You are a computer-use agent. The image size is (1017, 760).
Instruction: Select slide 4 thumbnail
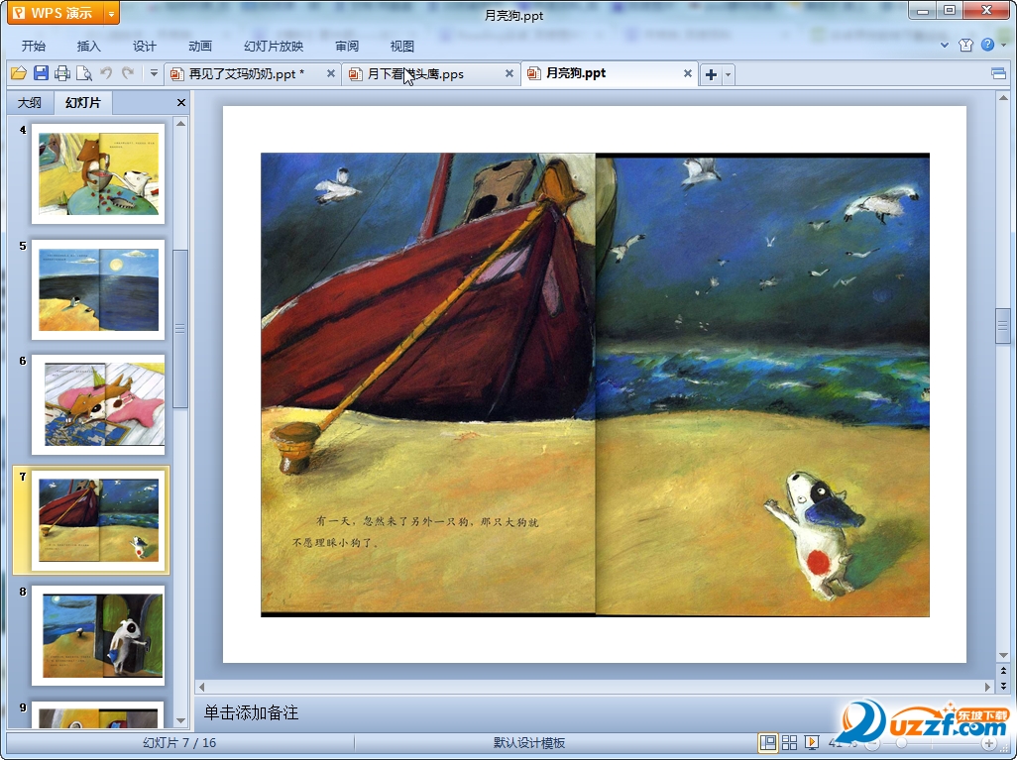(98, 173)
